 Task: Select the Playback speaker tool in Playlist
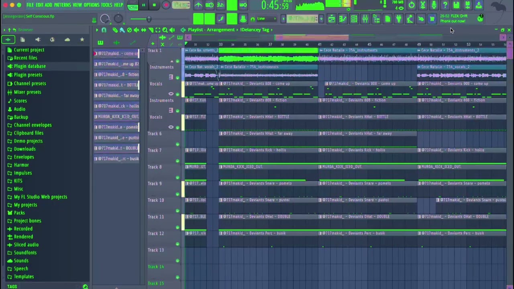click(172, 30)
